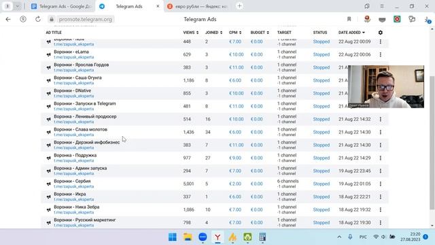435x245 pixels.
Task: Open Yandex Browser taskbar icon
Action: [217, 237]
